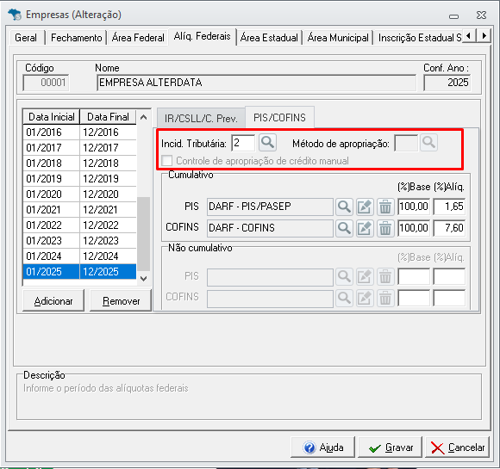Delete the Não cumulativo COFINS entry

[x=385, y=298]
